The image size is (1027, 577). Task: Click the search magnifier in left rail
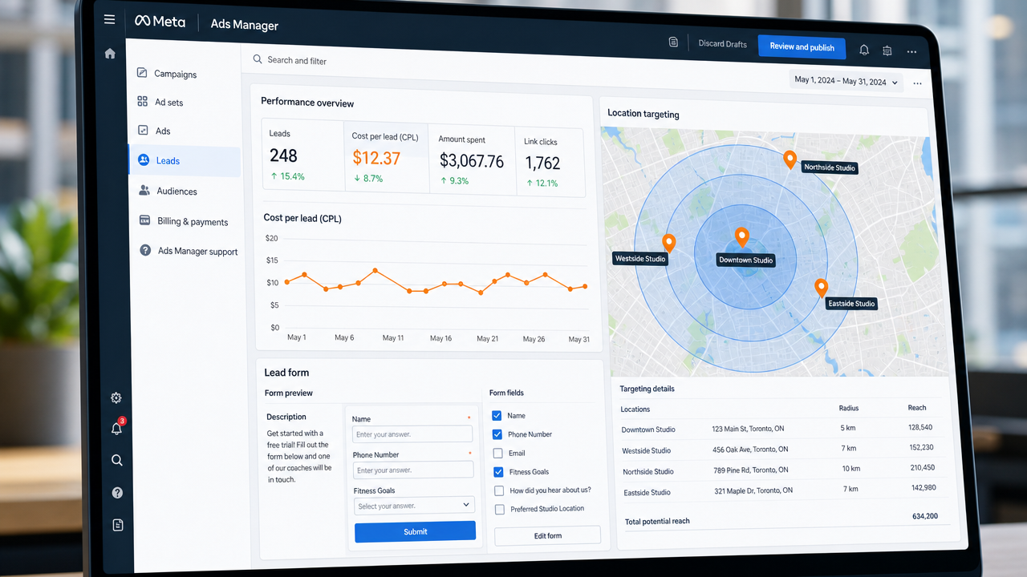(117, 460)
